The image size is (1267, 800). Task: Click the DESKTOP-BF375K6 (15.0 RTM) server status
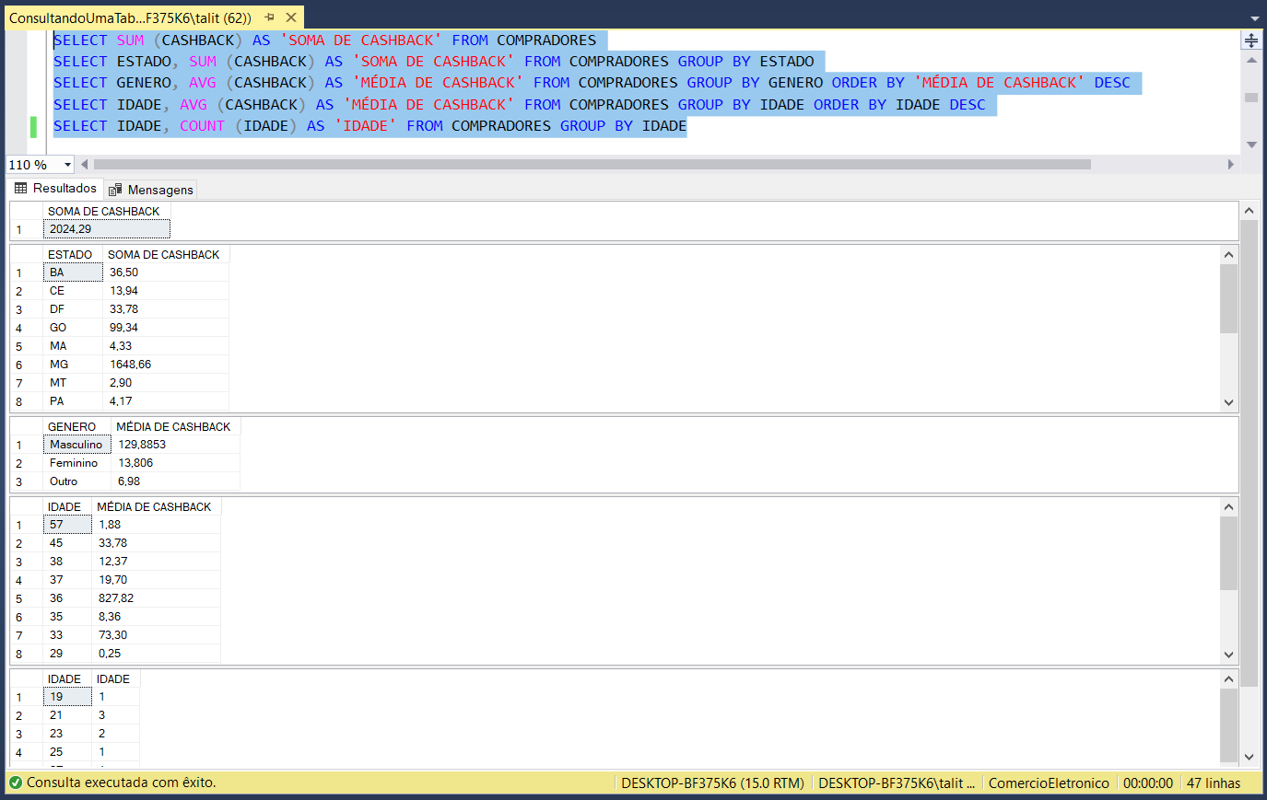coord(713,783)
